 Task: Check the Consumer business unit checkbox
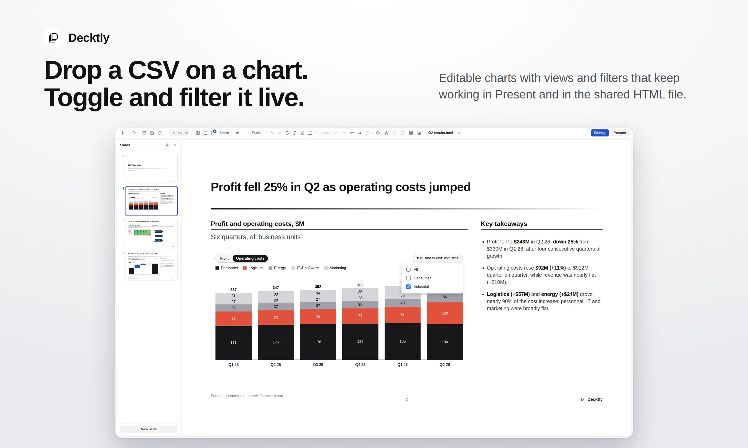(408, 278)
